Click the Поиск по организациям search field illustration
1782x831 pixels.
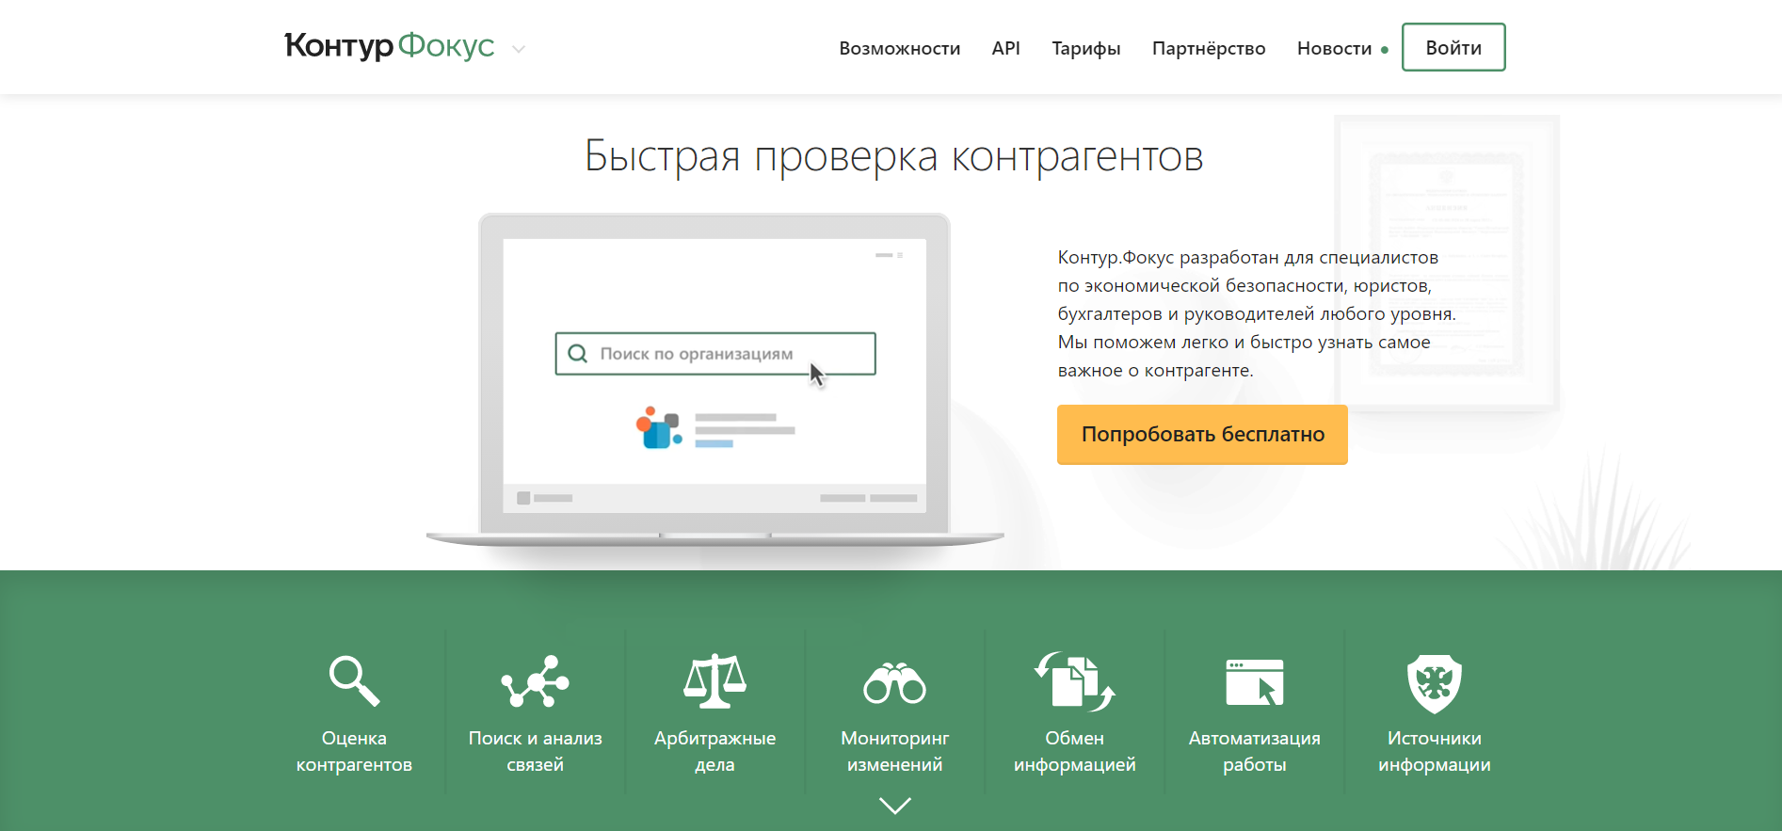pos(715,354)
